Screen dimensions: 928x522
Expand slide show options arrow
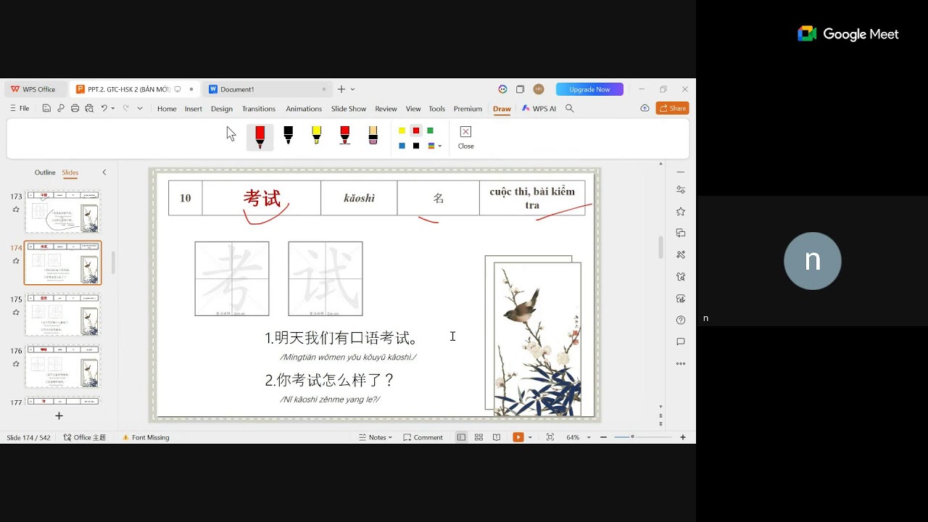(530, 437)
